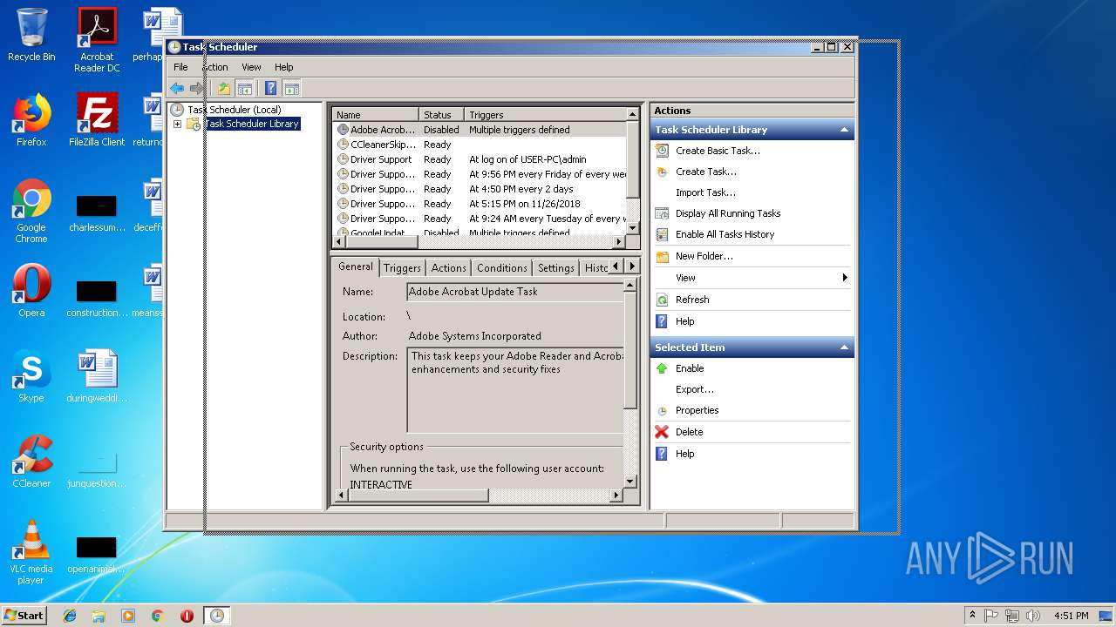Open the VLC media player desktop icon
Screen dimensions: 1116x627
(31, 551)
